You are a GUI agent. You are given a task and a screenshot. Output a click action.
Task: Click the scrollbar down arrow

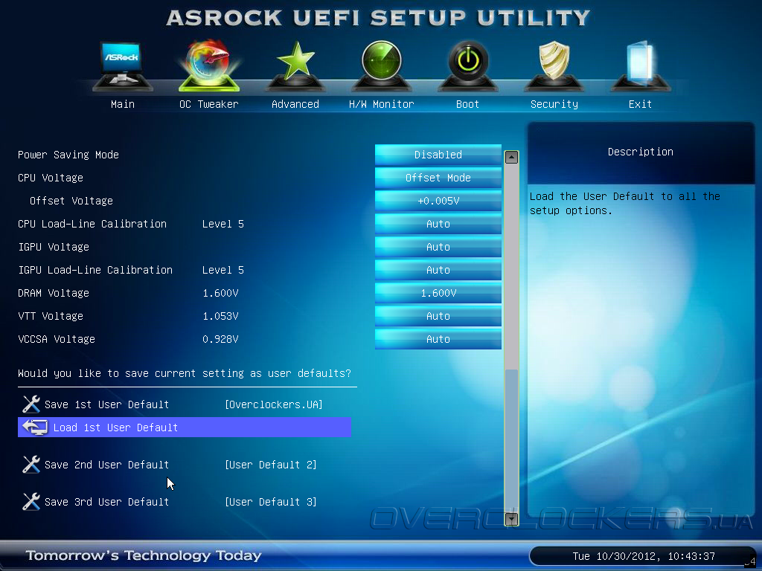pyautogui.click(x=511, y=519)
